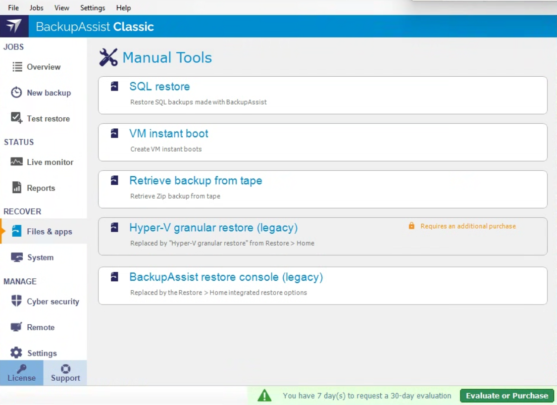Click the New backup clock icon
The width and height of the screenshot is (557, 405).
click(17, 93)
